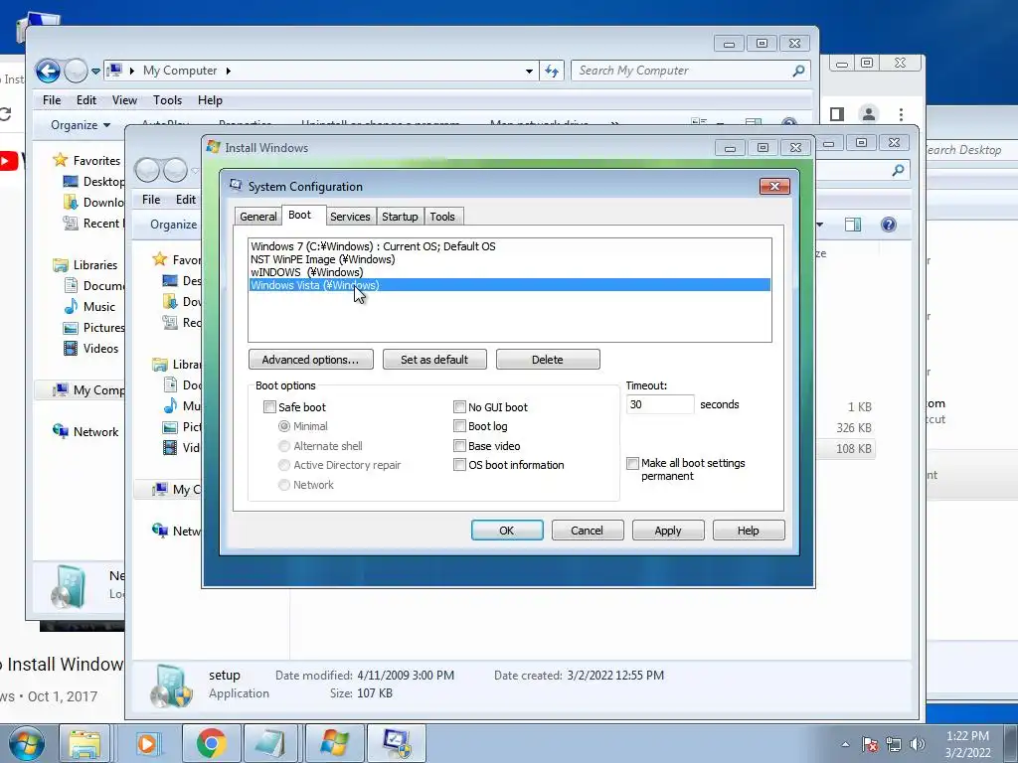Select the wINDOWS boot entry

click(510, 272)
